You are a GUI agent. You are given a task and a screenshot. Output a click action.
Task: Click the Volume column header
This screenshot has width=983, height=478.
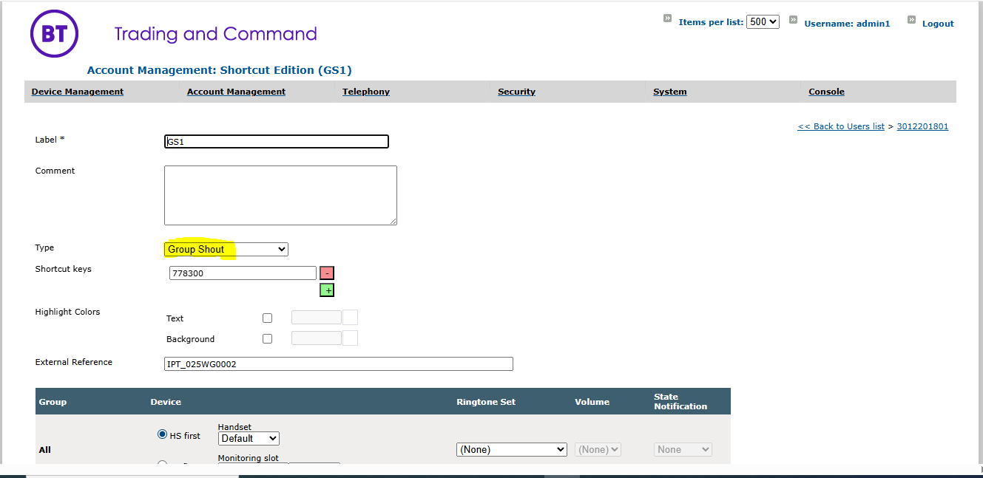(592, 402)
